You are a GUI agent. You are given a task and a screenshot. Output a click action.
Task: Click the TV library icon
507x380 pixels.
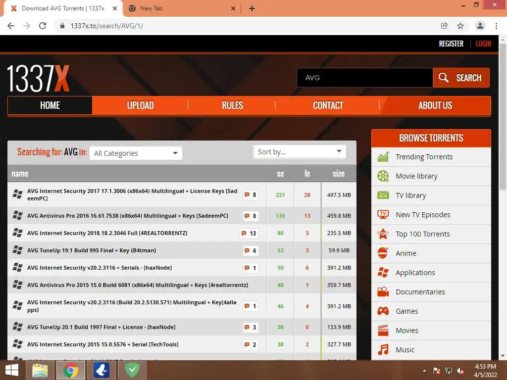pyautogui.click(x=383, y=195)
